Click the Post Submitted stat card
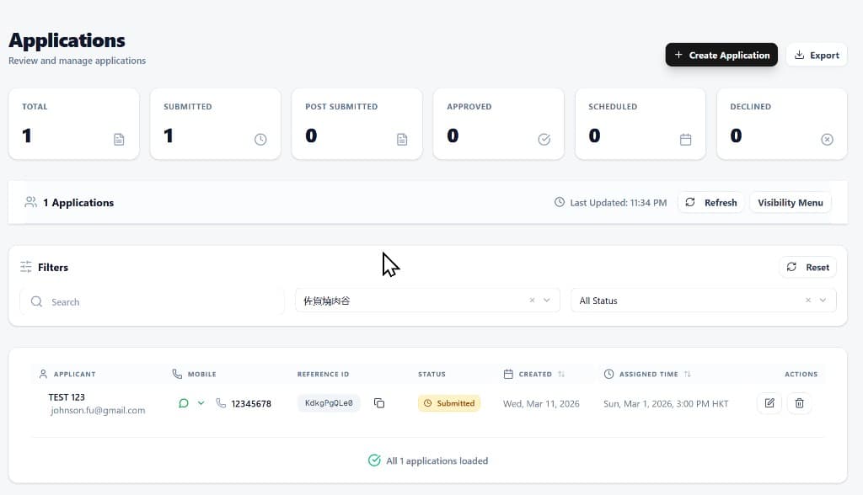 coord(356,124)
